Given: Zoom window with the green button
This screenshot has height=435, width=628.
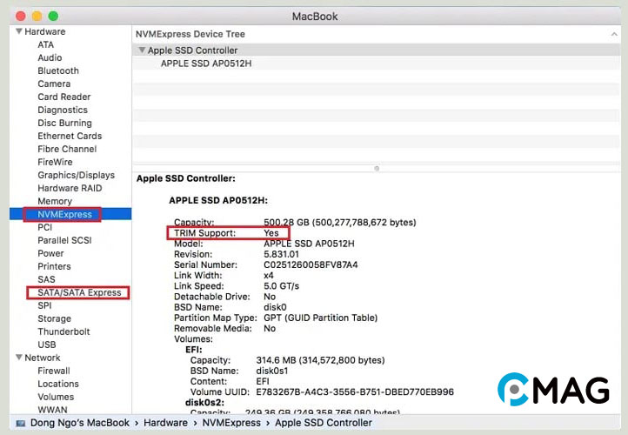Looking at the screenshot, I should coord(53,16).
